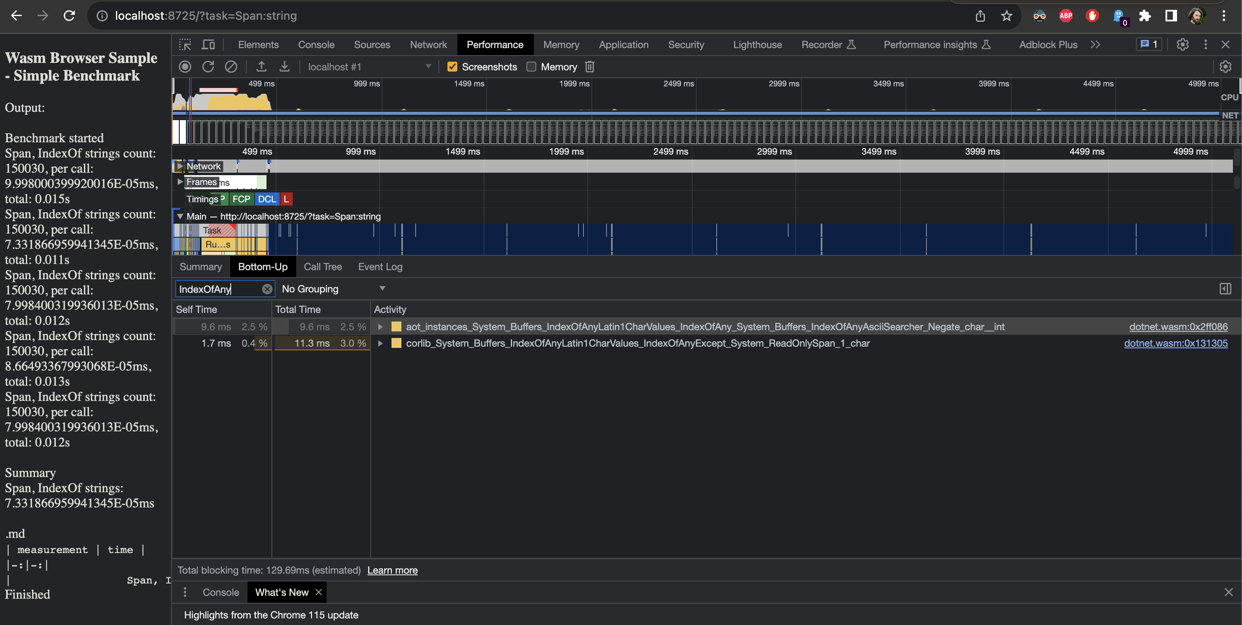Load a profile with the upload icon
The width and height of the screenshot is (1242, 625).
262,67
